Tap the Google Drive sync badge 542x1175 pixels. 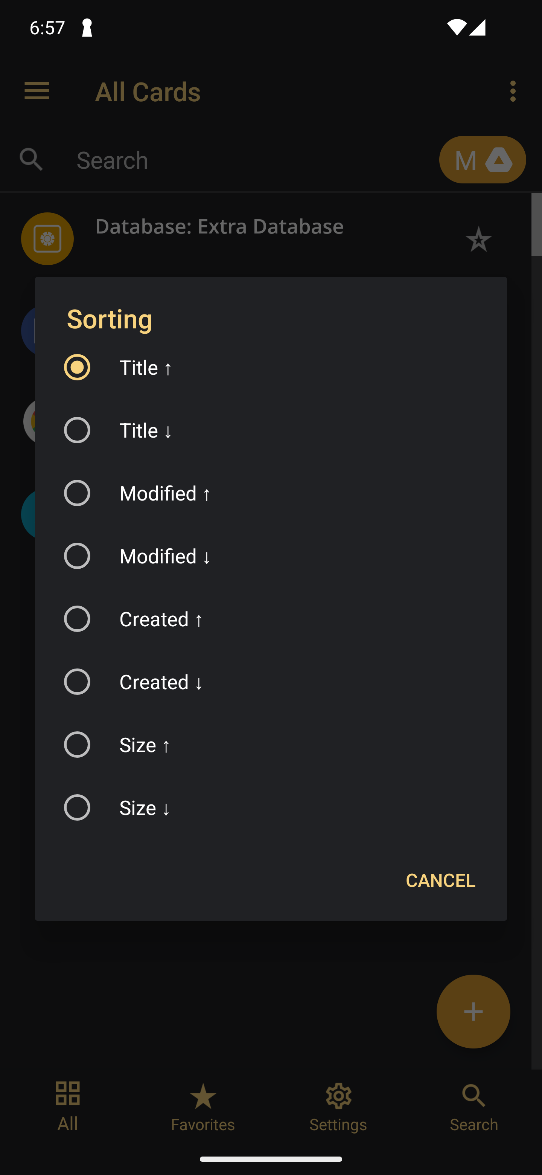point(482,160)
